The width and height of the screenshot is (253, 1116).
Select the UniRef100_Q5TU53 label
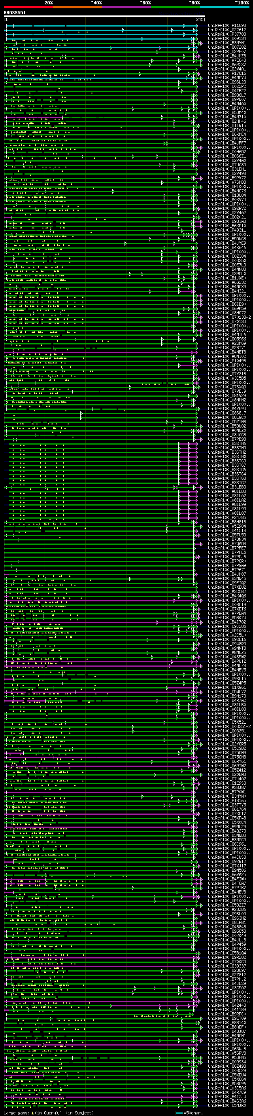(227, 535)
